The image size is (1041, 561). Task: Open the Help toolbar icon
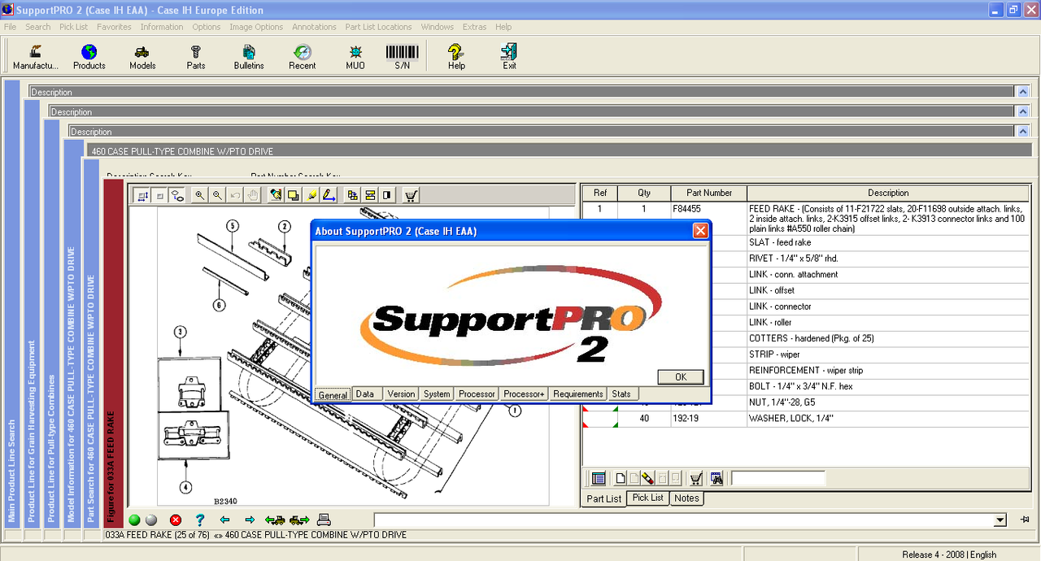[456, 57]
